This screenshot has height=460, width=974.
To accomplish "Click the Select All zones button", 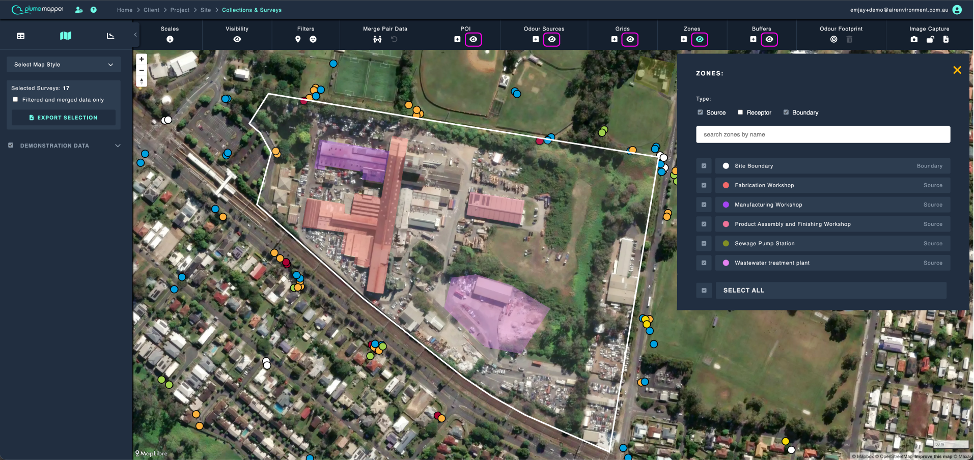I will click(831, 291).
